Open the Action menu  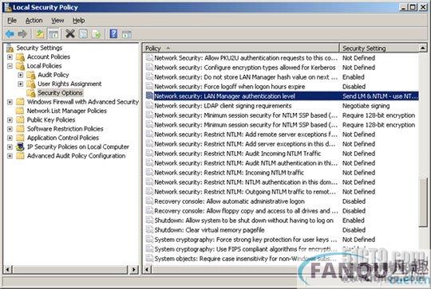tap(34, 21)
